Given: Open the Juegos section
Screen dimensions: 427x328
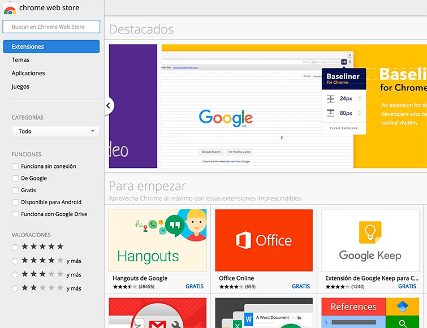Looking at the screenshot, I should 20,87.
